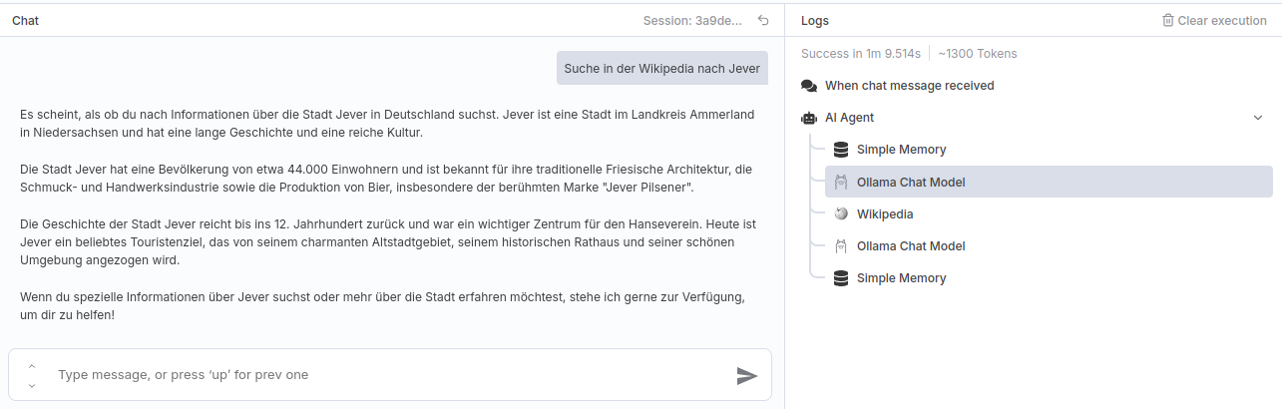Open the second Ollama Chat Model entry
The height and width of the screenshot is (409, 1282).
pyautogui.click(x=910, y=246)
